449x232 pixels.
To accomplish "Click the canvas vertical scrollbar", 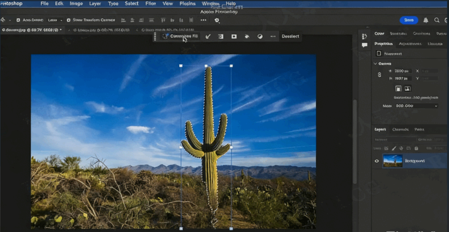I will (x=355, y=142).
